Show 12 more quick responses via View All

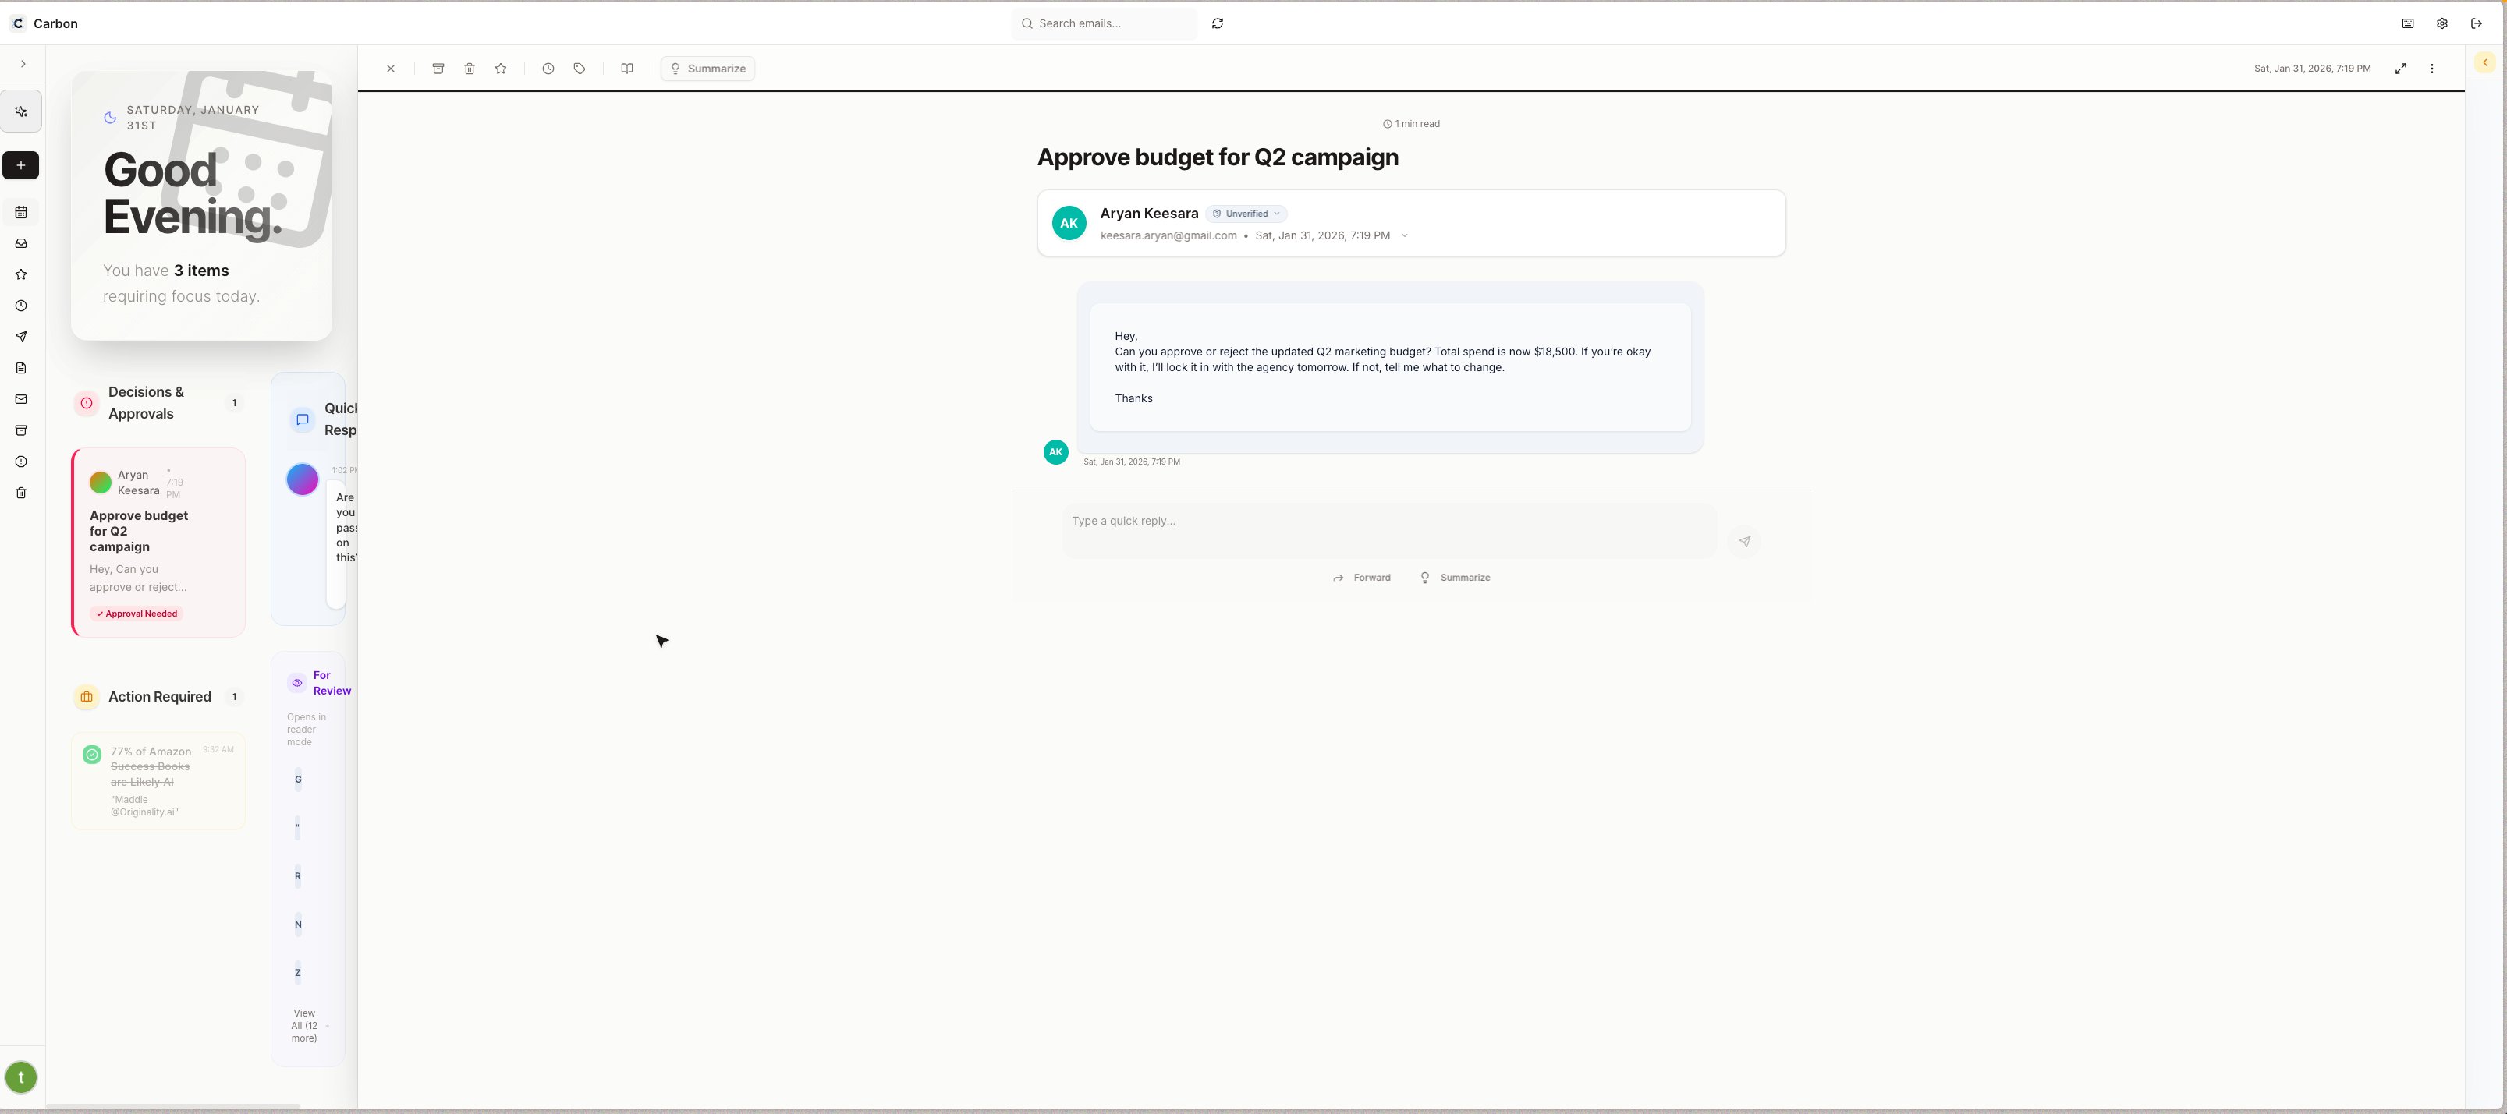pos(303,1024)
